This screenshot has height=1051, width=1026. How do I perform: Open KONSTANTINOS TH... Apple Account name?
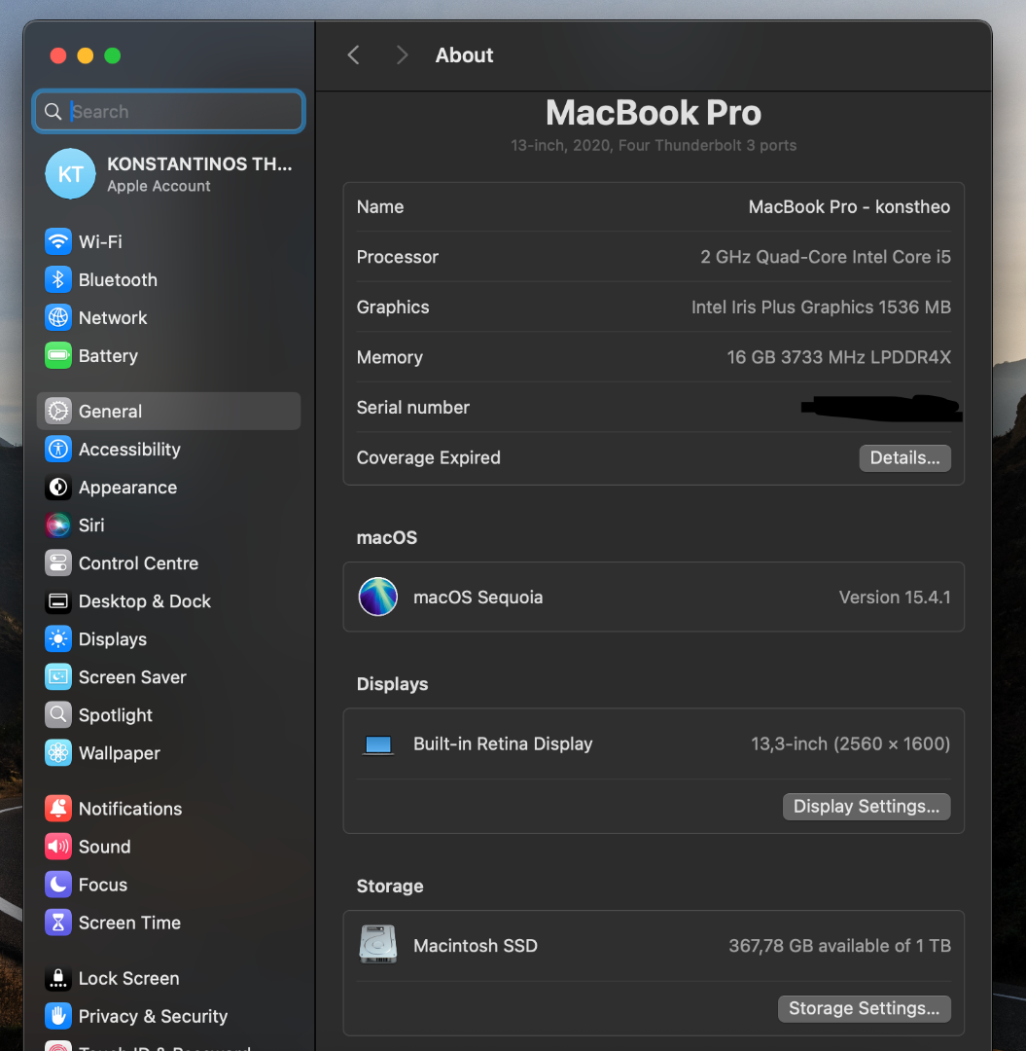pyautogui.click(x=199, y=164)
